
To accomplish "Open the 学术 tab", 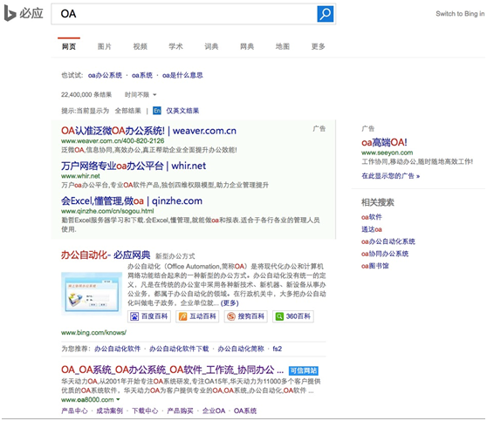I will coord(175,46).
